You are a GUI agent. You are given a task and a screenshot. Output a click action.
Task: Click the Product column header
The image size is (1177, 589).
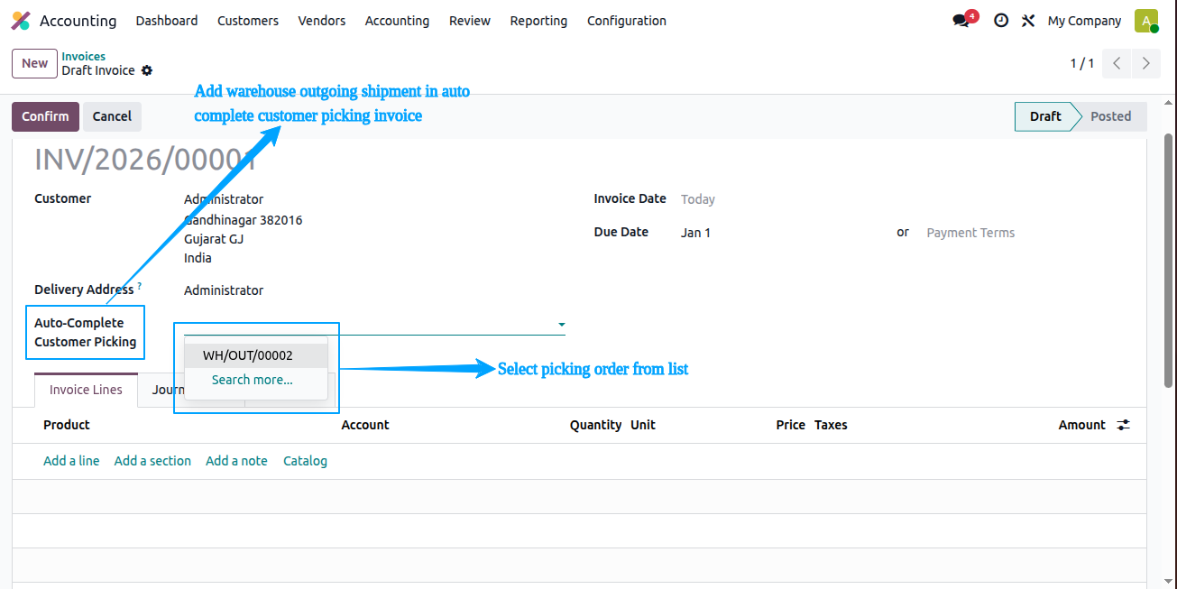pos(67,425)
